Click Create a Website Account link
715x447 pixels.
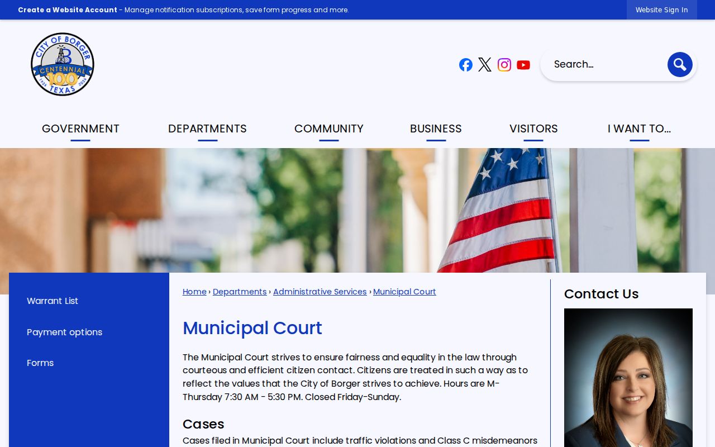coord(68,9)
